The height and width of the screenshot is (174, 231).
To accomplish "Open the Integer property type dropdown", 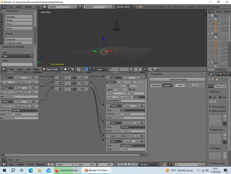I will [168, 86].
